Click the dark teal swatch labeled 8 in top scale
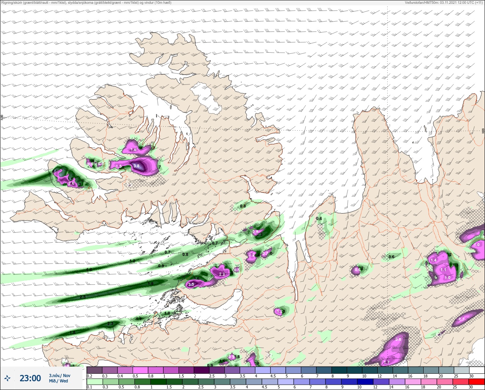Viewport: 485px width, 390px height. click(x=339, y=370)
